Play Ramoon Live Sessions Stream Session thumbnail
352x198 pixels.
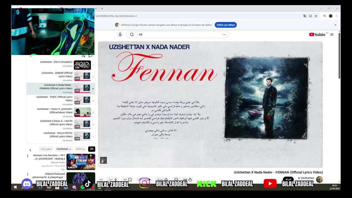[81, 162]
